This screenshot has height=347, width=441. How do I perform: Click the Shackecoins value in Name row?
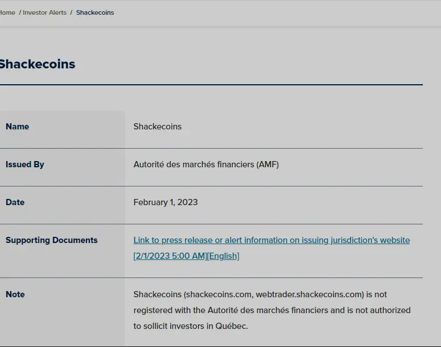tap(158, 127)
